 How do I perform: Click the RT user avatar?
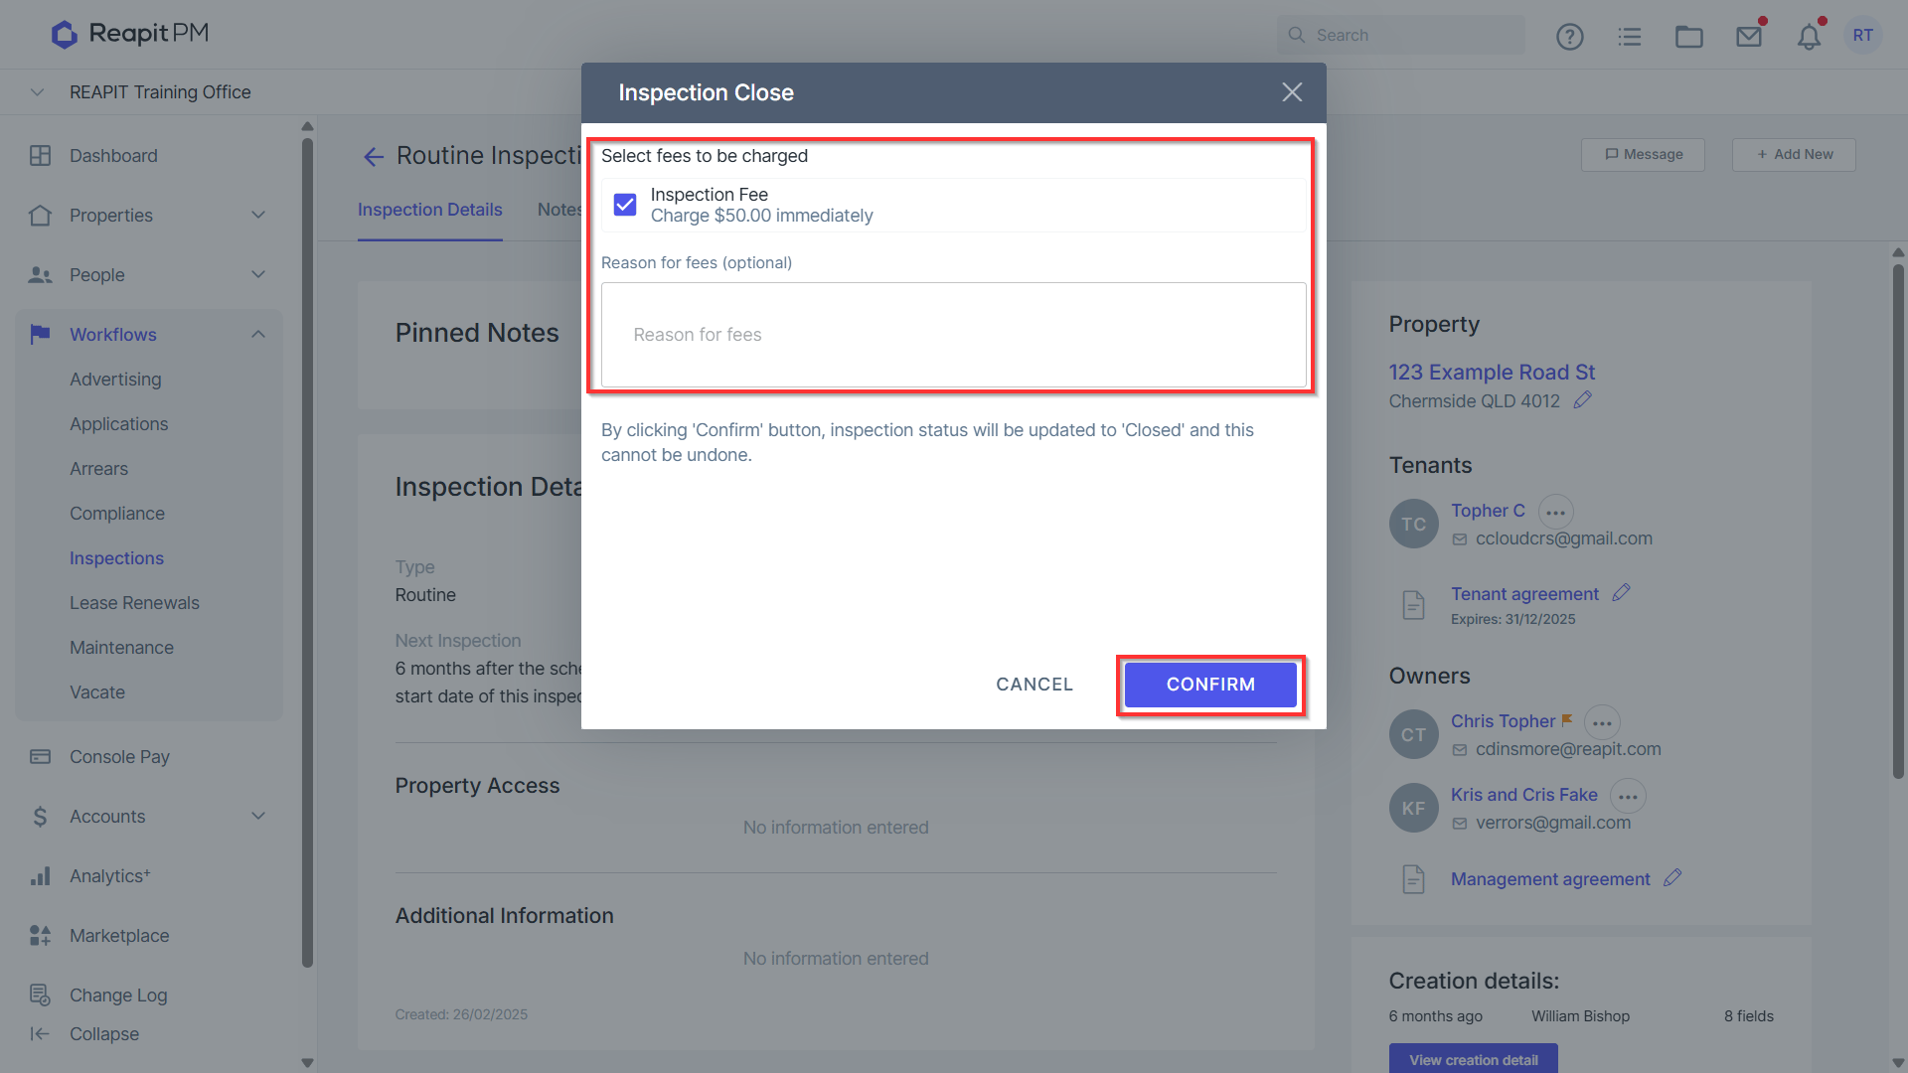[x=1862, y=36]
